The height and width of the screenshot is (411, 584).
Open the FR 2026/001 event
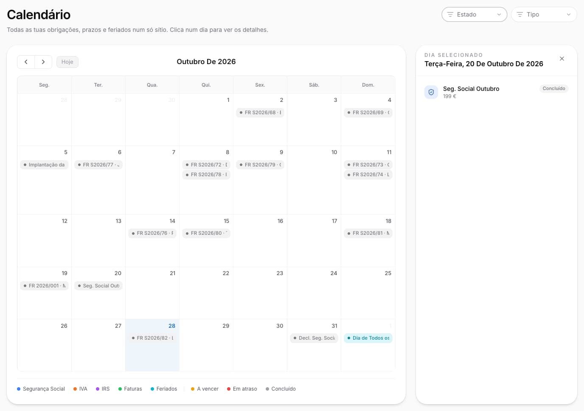point(44,286)
